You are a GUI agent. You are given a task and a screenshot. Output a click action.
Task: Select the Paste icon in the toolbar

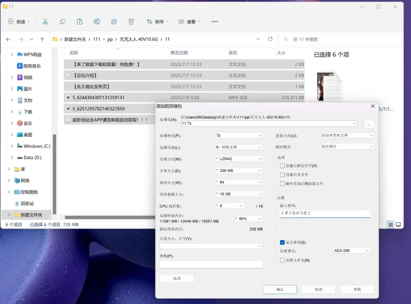pos(80,22)
